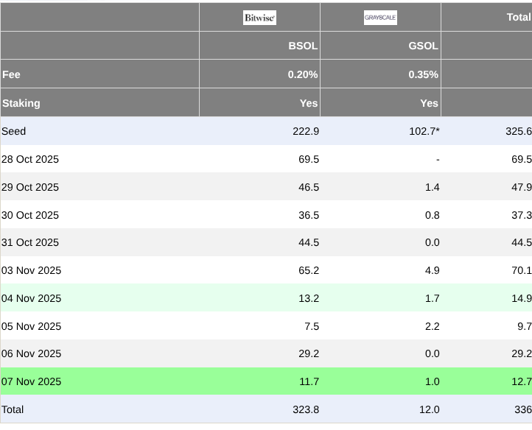Select the 03 Nov 2025 date cell
This screenshot has height=430, width=532.
[x=31, y=271]
